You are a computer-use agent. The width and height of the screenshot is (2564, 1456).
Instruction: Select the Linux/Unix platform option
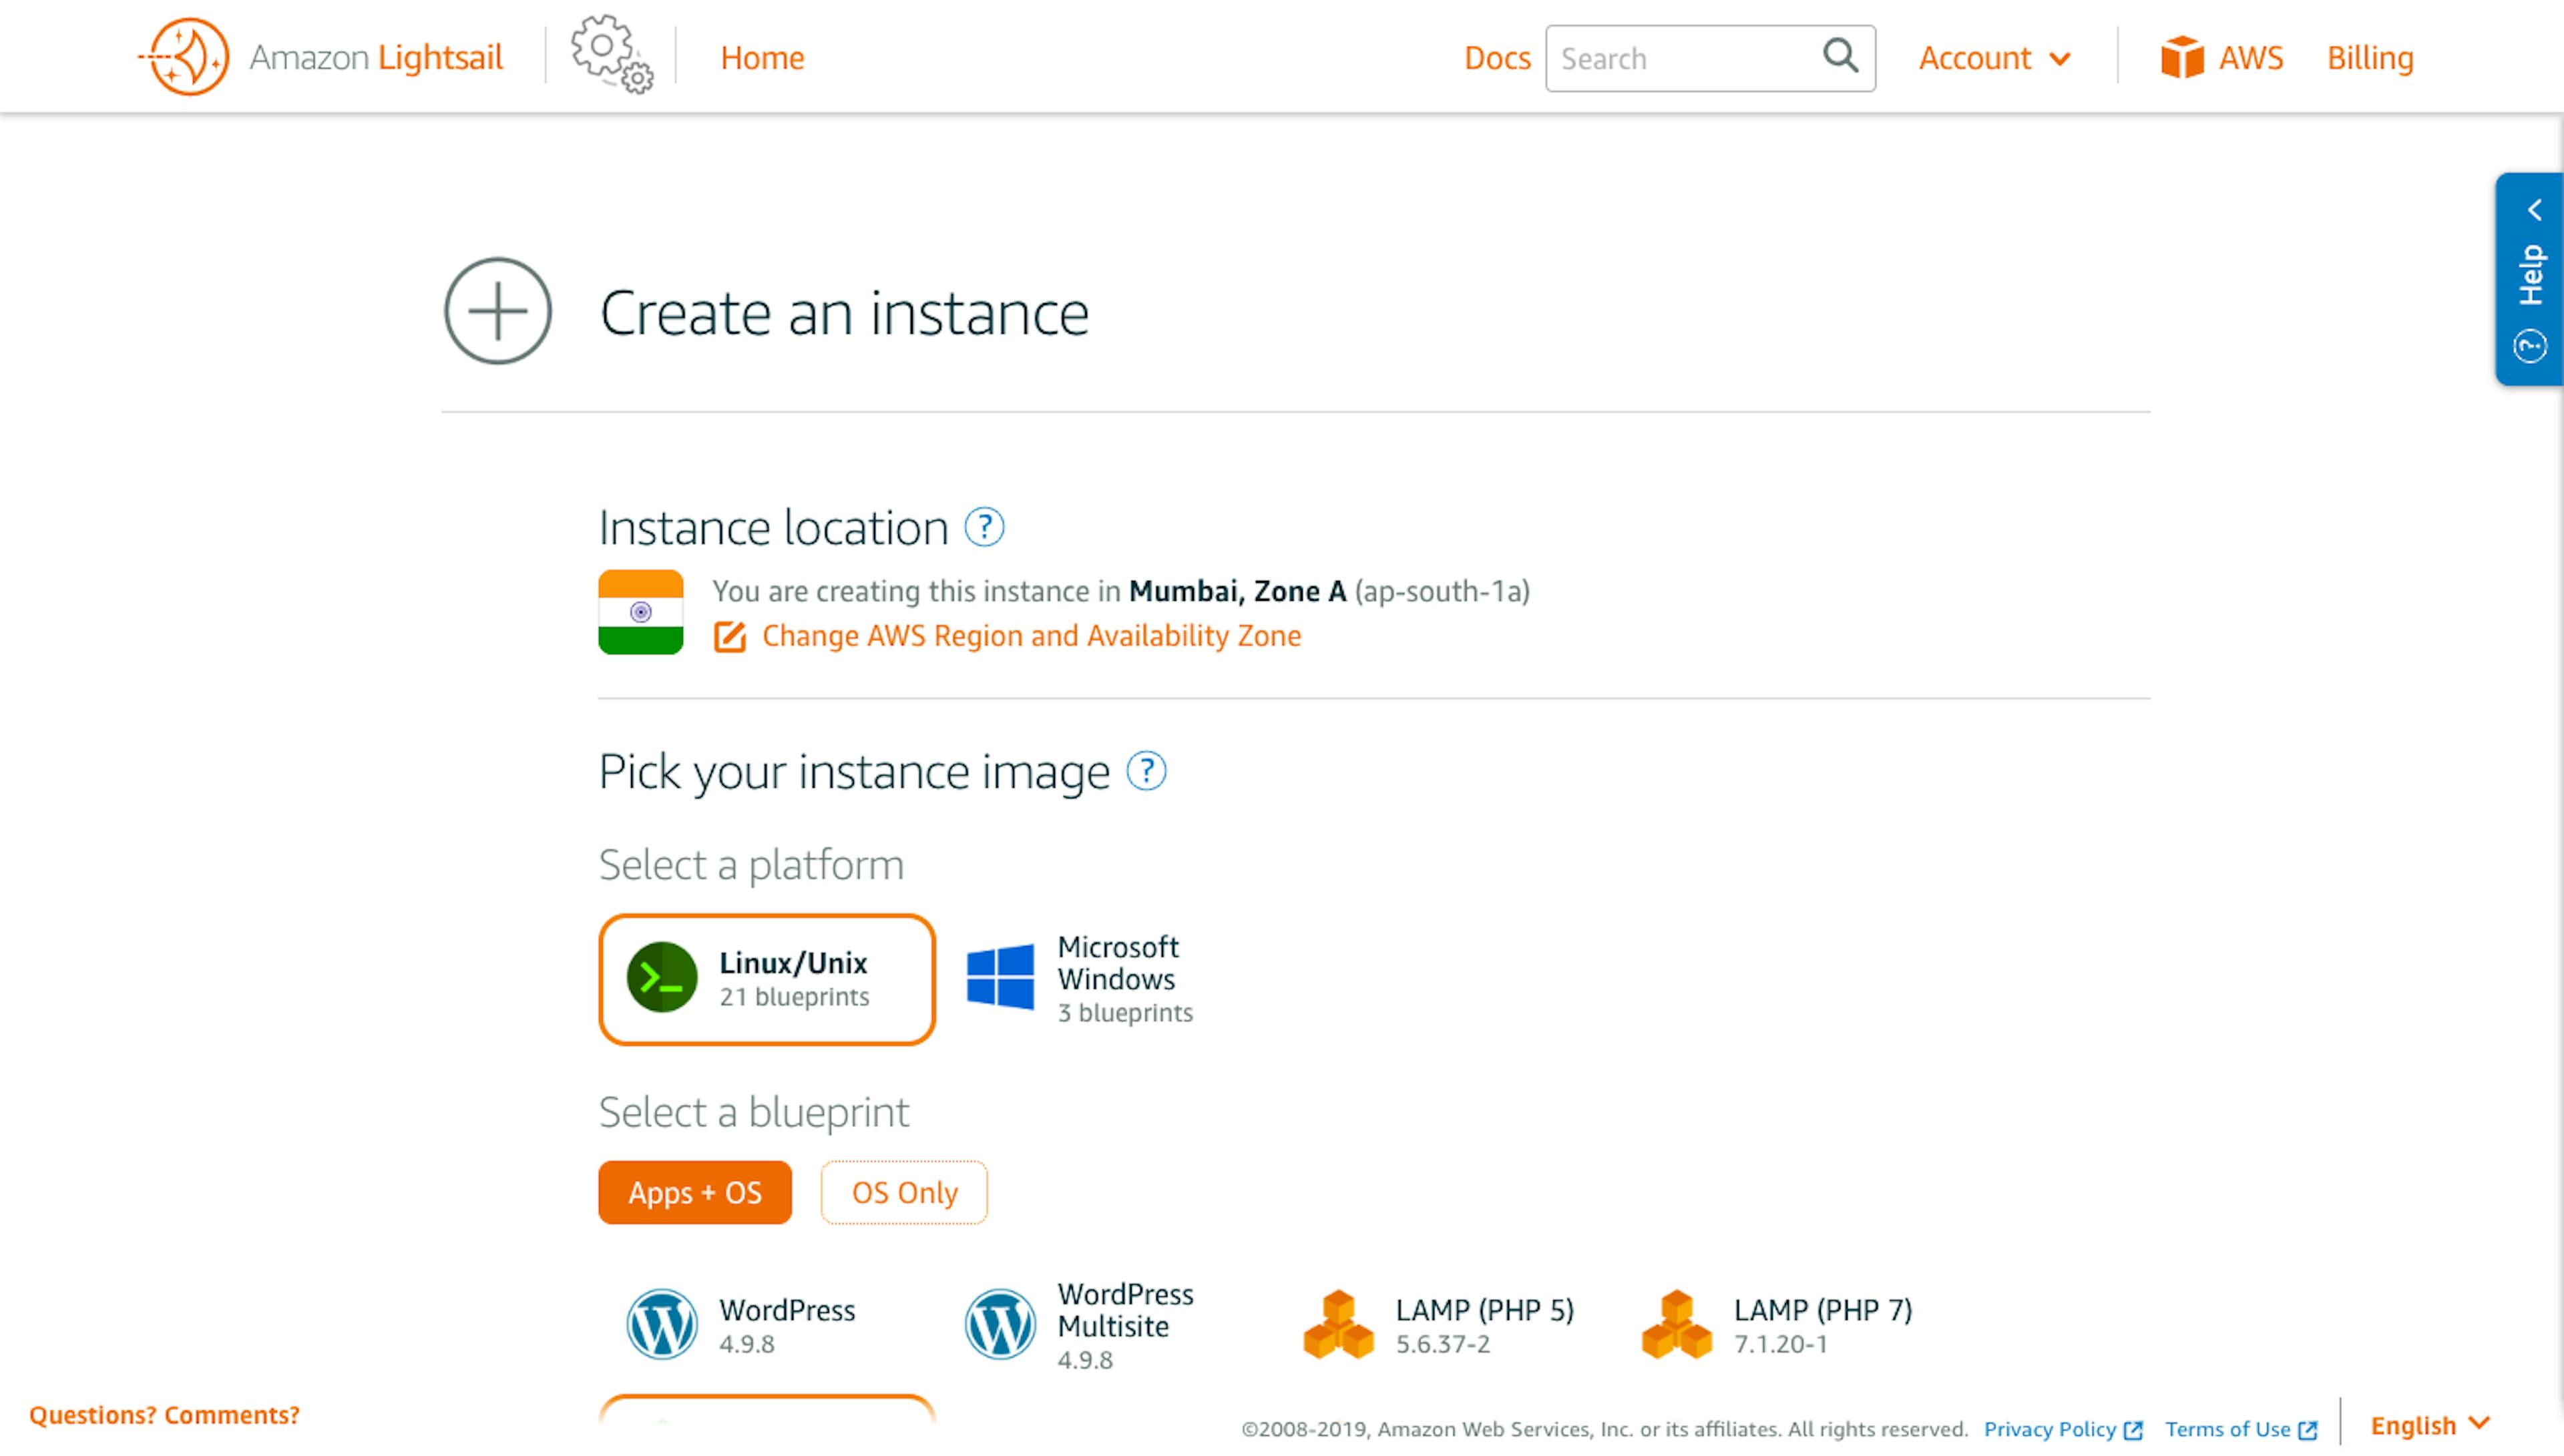point(767,979)
